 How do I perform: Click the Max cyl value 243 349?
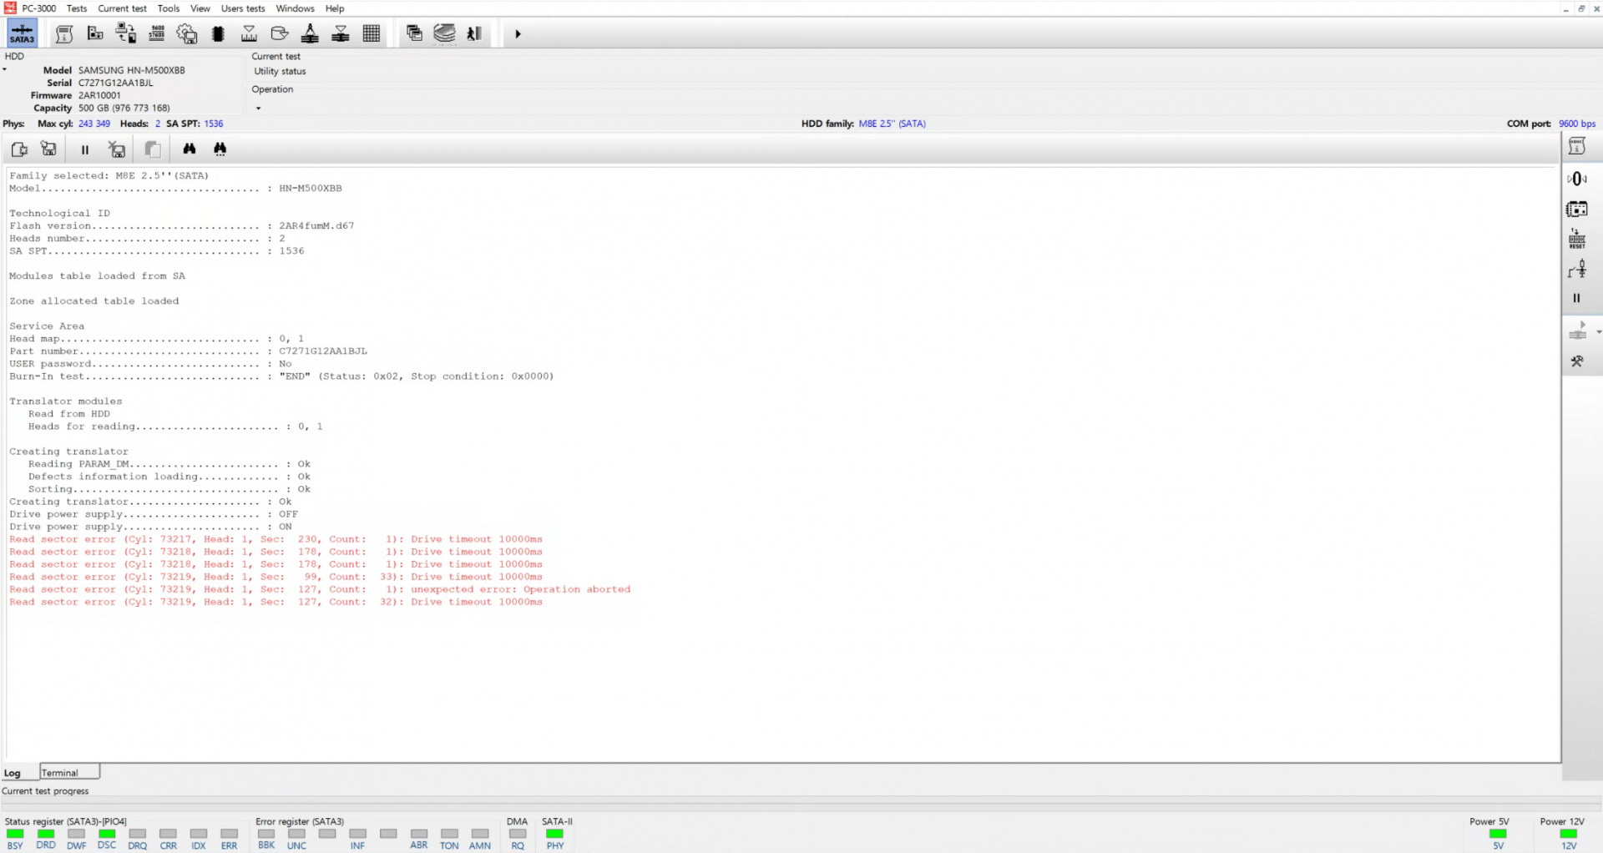coord(94,124)
